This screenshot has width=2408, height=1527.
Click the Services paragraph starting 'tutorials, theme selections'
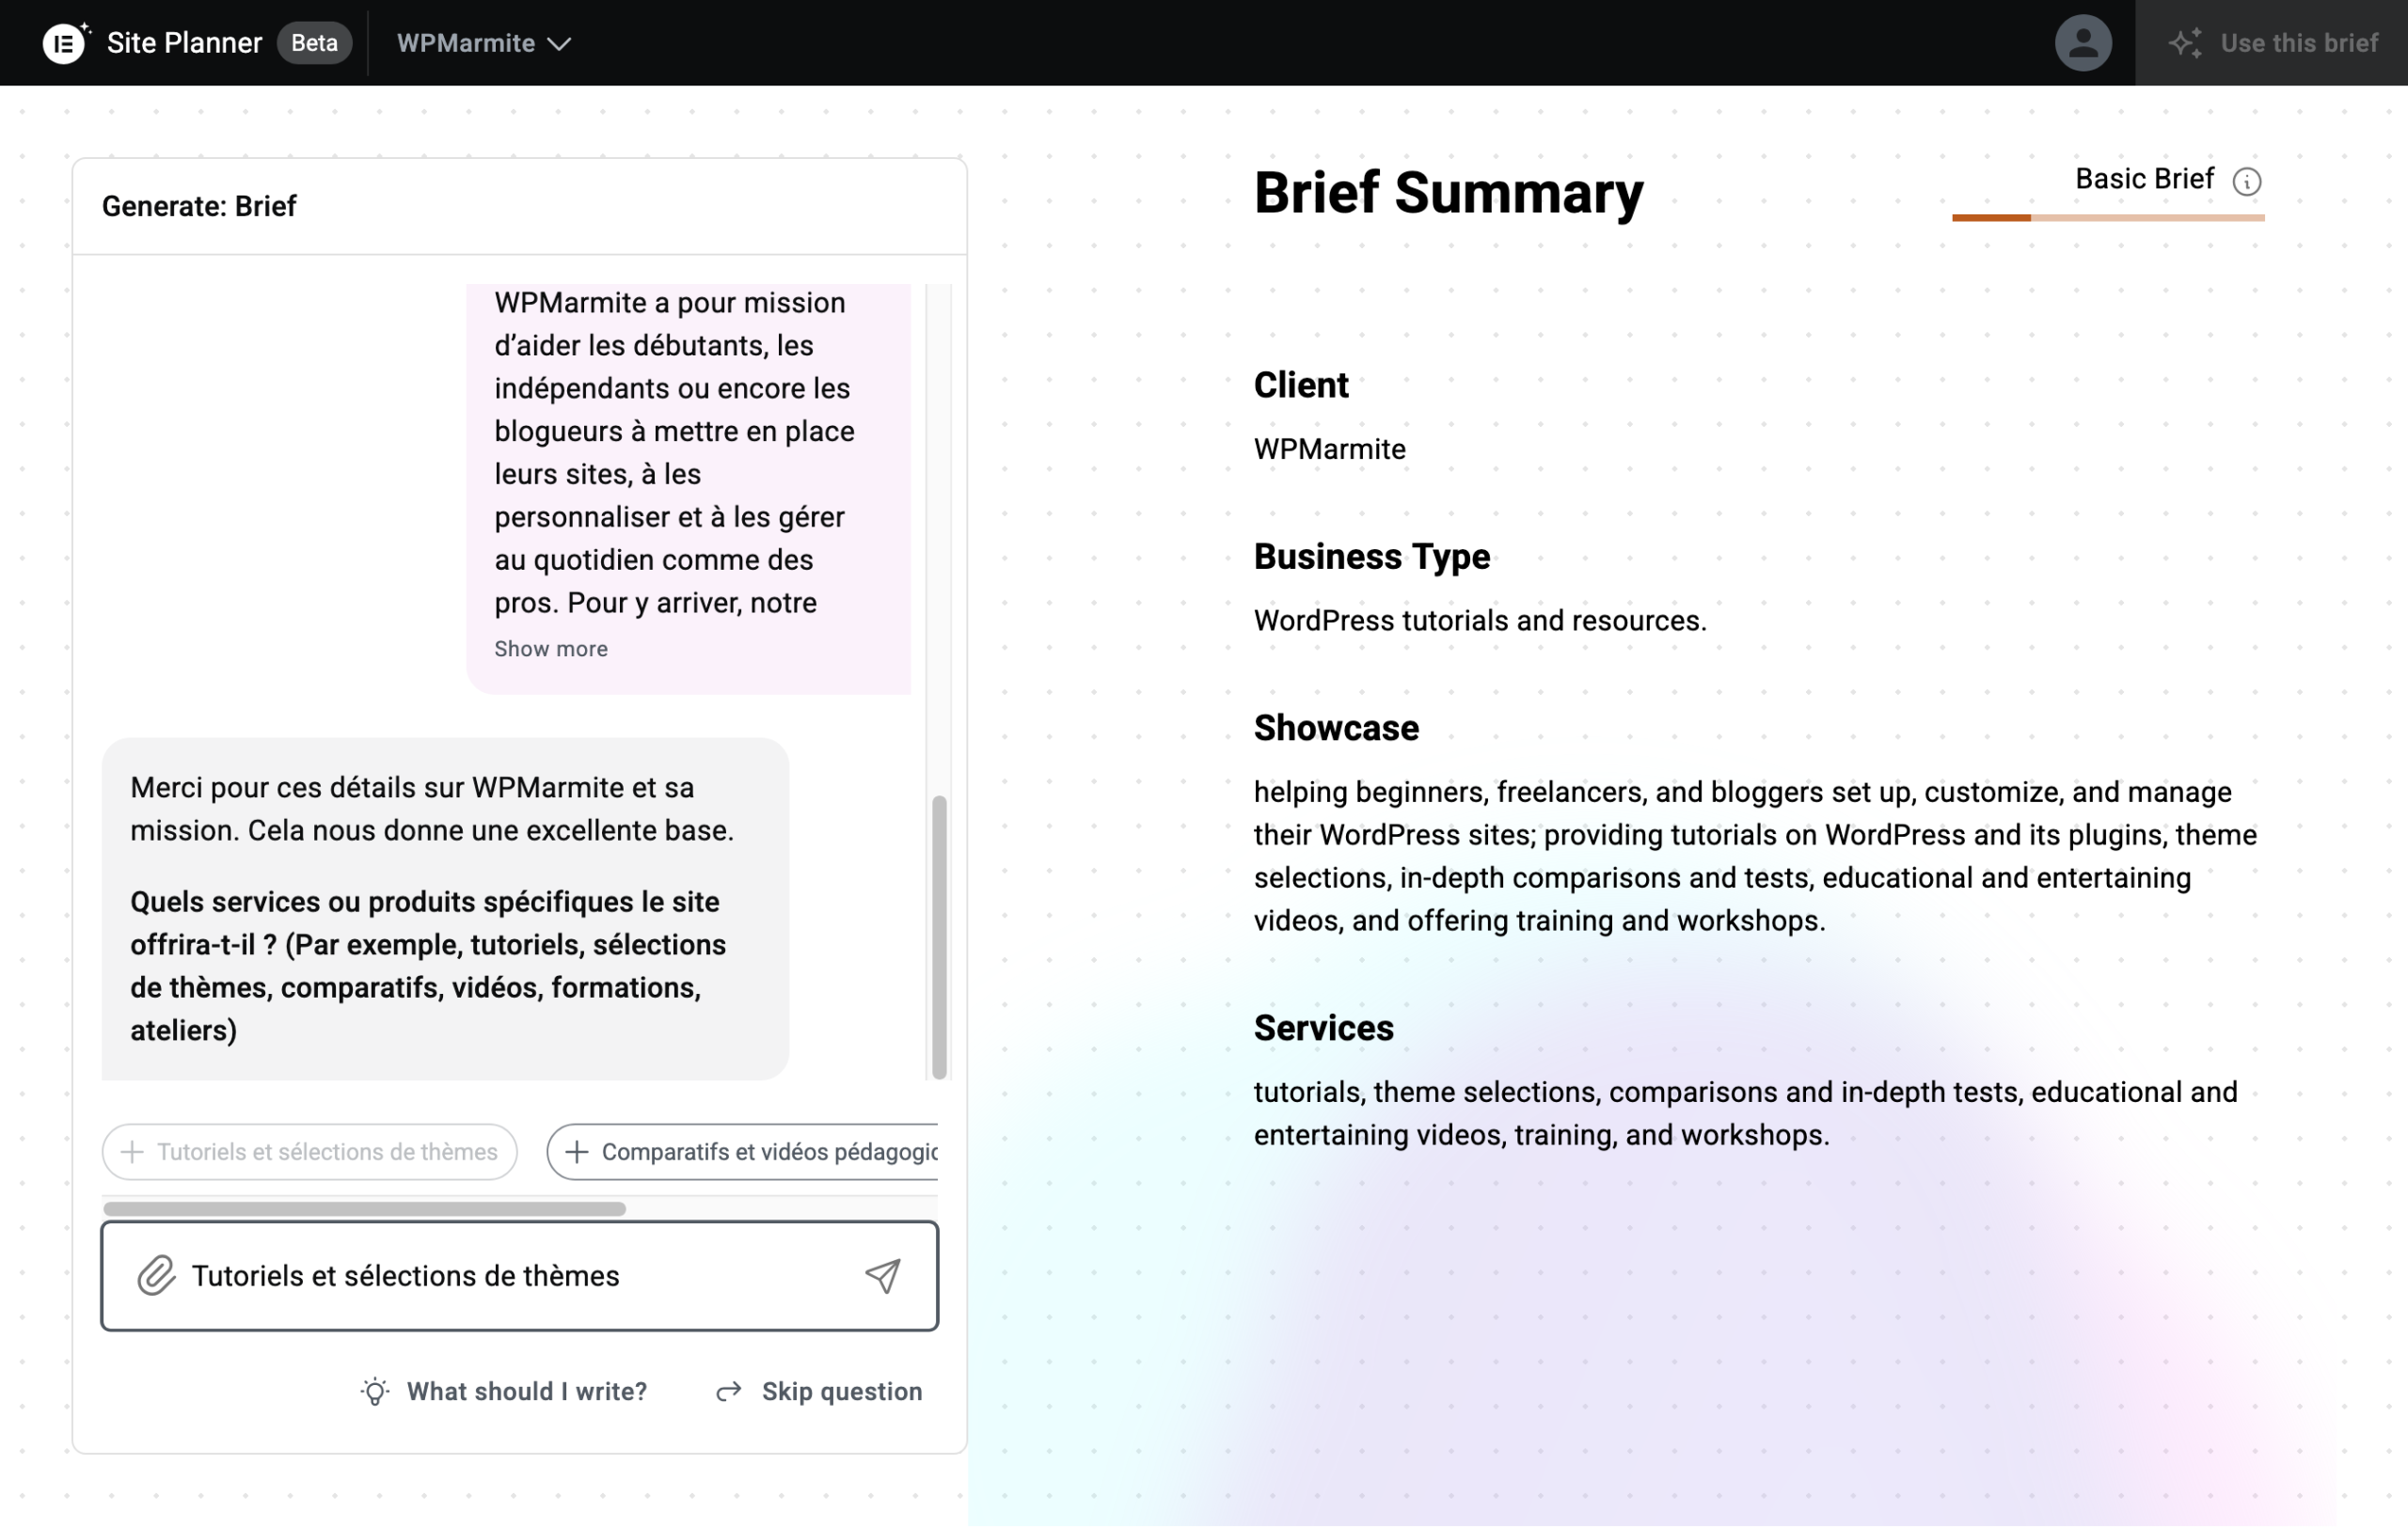click(x=1746, y=1114)
